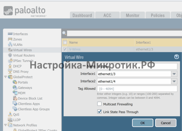This screenshot has height=131, width=182.
Task: Open the DNS Proxy tree item
Action: click(21, 72)
